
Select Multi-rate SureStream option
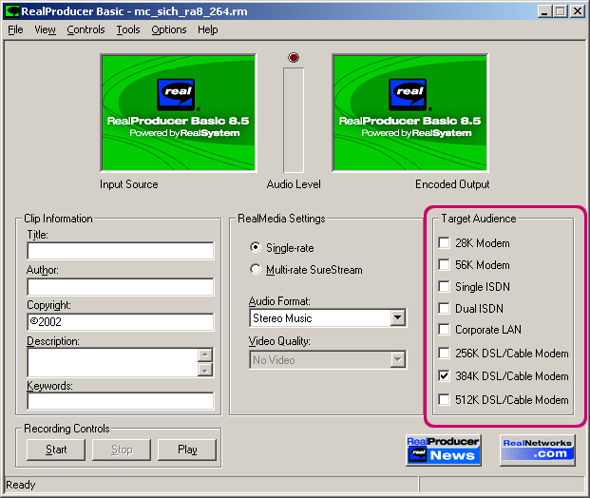click(256, 269)
